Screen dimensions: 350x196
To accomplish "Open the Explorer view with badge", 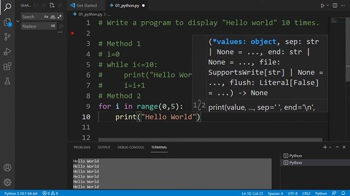I will [x=7, y=22].
